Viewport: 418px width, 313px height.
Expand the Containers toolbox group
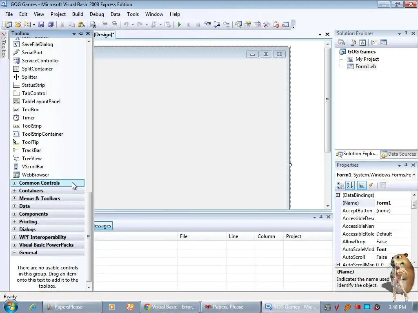point(14,191)
